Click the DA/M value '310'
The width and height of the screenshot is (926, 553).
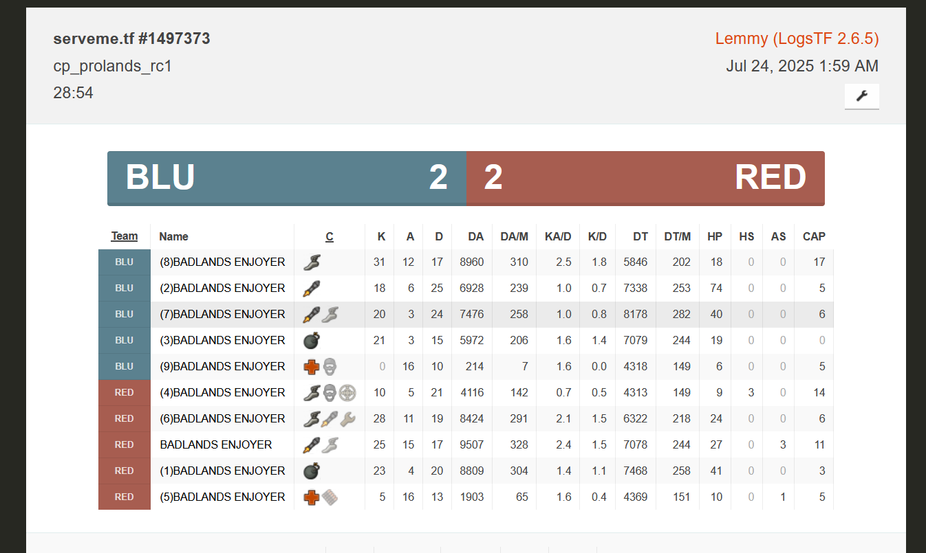pyautogui.click(x=519, y=262)
